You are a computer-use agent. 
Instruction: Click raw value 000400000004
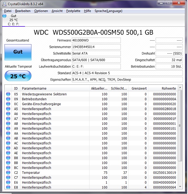(165, 183)
